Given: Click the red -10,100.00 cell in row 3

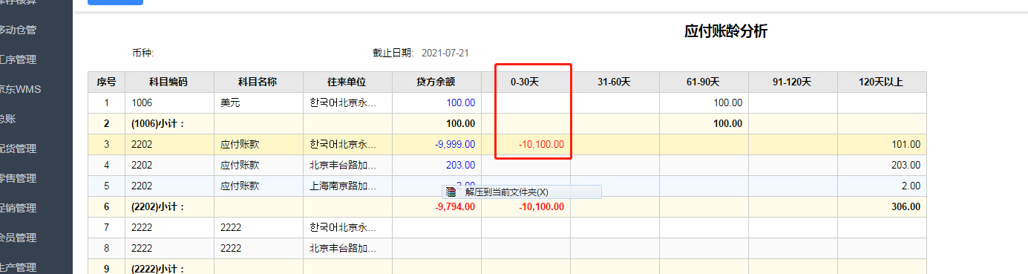Looking at the screenshot, I should [x=541, y=145].
